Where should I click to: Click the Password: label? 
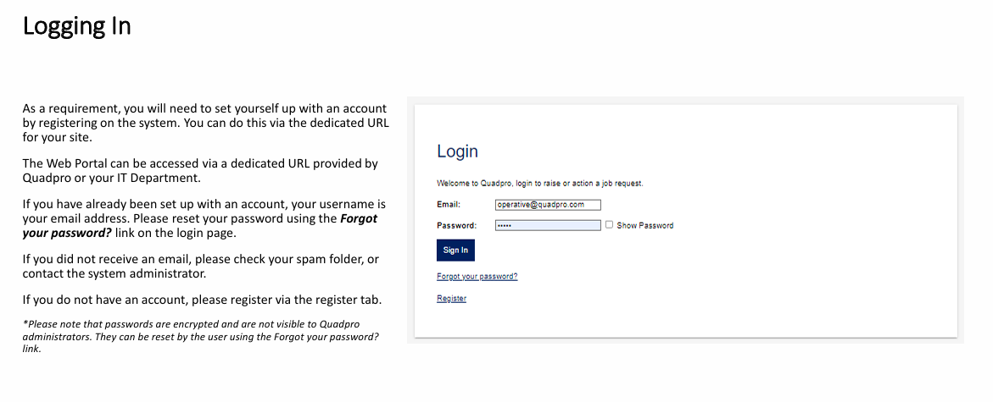[x=456, y=225]
